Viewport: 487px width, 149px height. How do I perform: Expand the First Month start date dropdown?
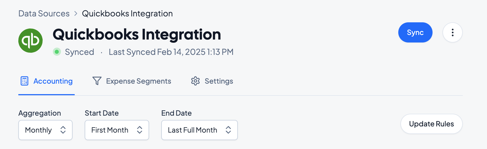[x=117, y=130]
